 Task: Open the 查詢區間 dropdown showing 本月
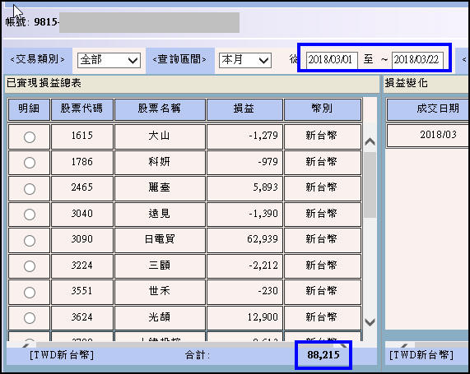coord(245,60)
